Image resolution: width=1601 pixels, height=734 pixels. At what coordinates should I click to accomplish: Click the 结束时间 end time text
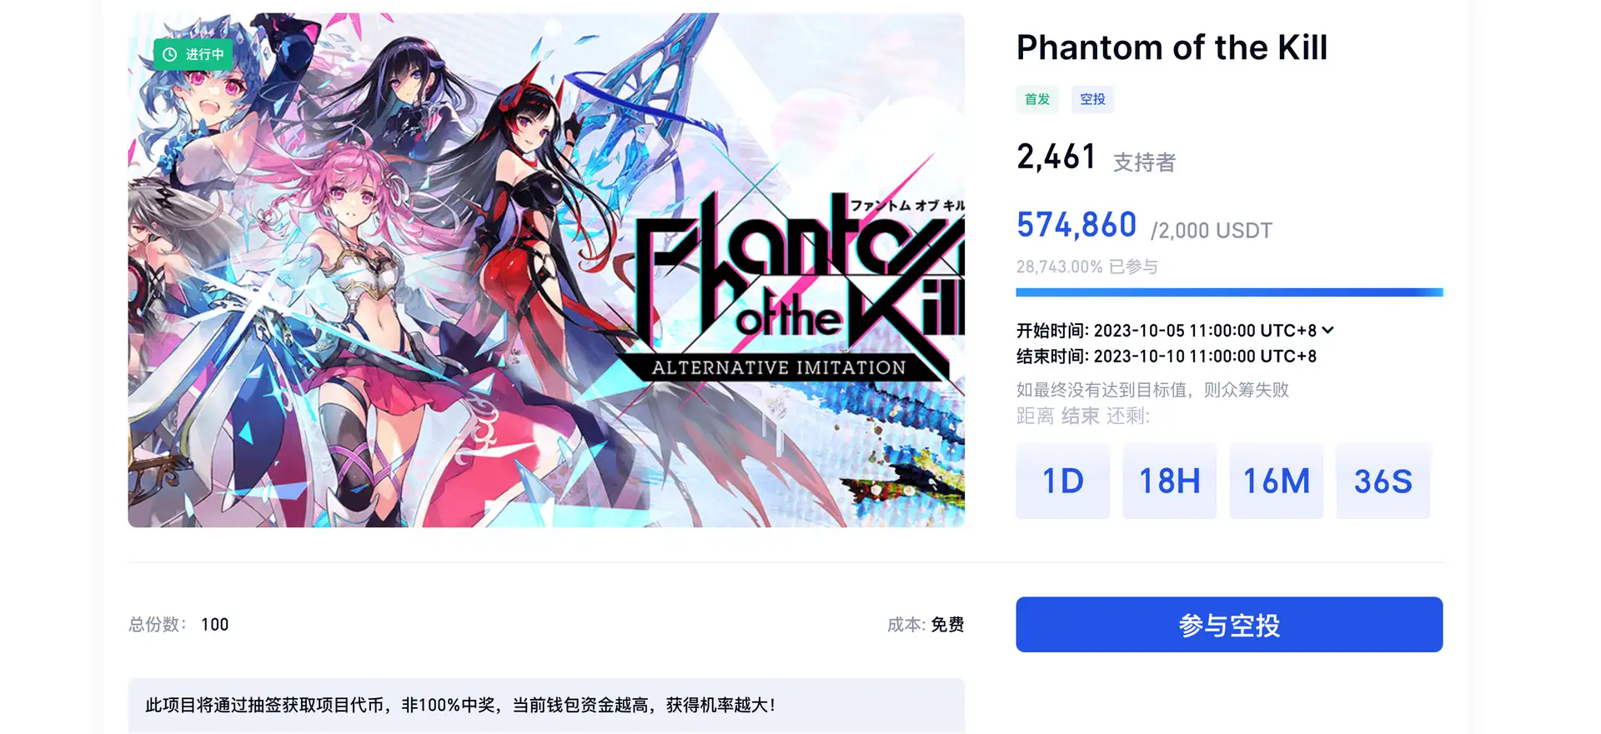tap(1166, 356)
